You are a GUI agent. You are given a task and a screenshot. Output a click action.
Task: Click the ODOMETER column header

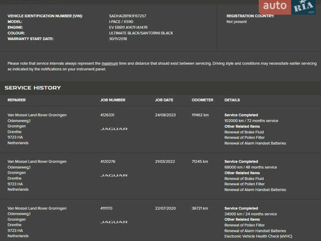[202, 100]
